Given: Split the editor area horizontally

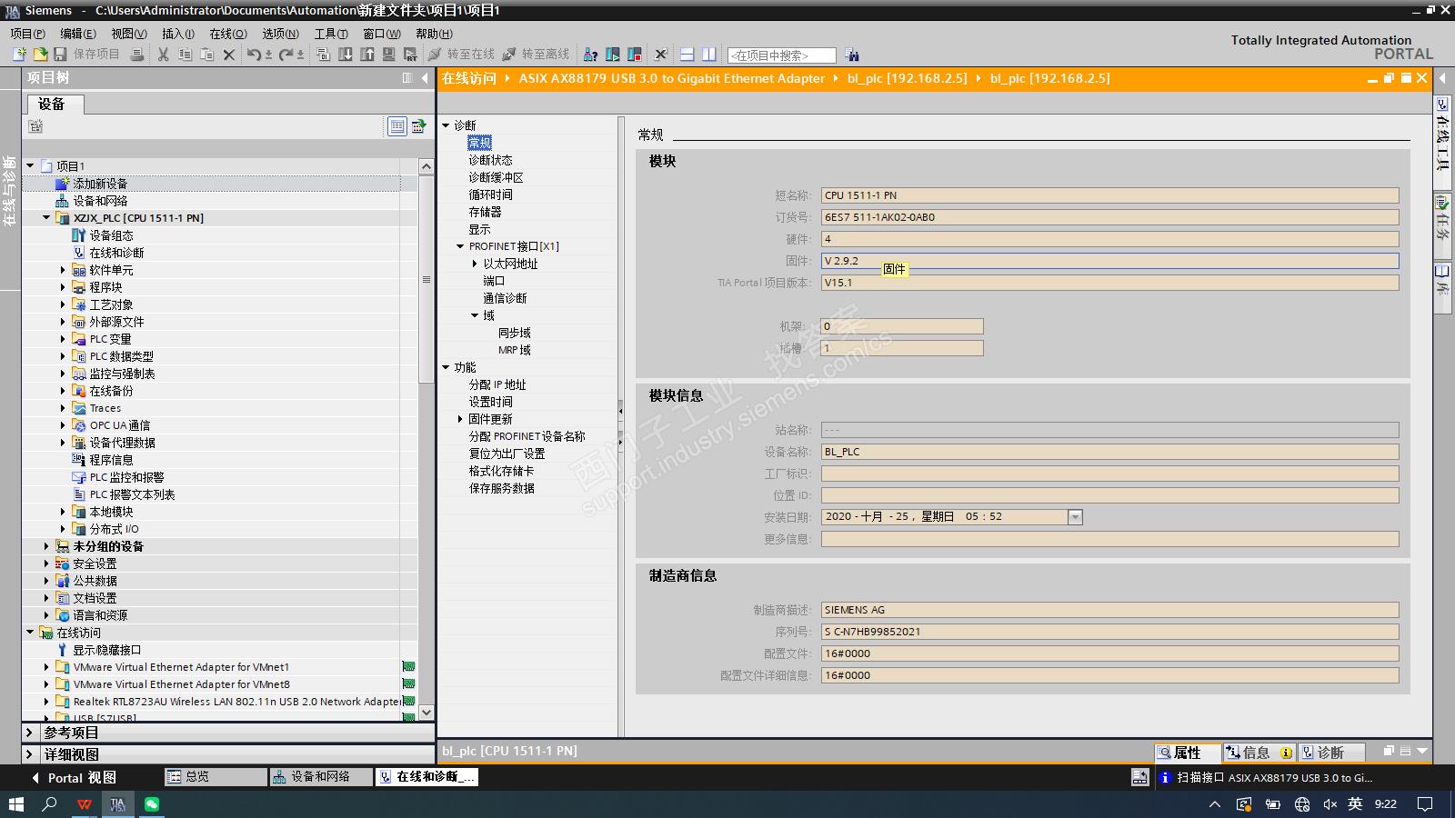Looking at the screenshot, I should click(687, 55).
